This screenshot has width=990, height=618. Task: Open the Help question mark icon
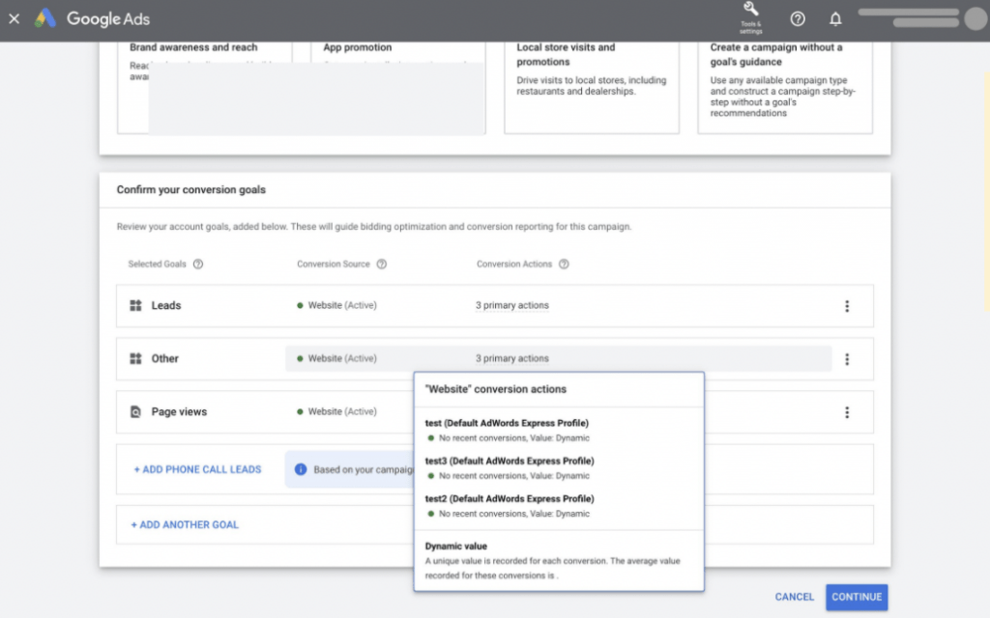798,19
